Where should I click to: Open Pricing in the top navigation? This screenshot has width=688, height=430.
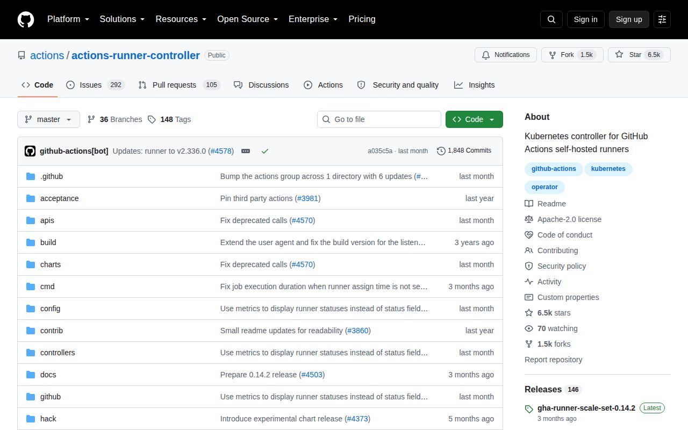362,19
